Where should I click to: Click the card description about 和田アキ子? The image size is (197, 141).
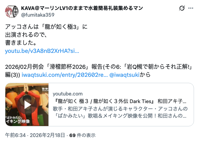point(120,112)
